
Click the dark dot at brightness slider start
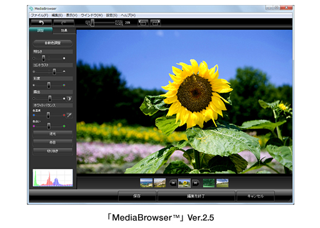(34, 58)
